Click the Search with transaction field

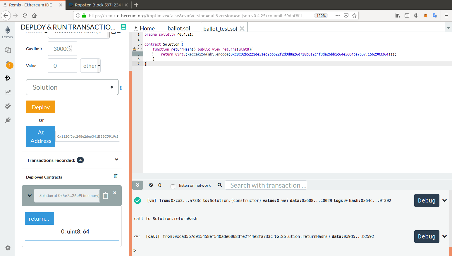(266, 185)
